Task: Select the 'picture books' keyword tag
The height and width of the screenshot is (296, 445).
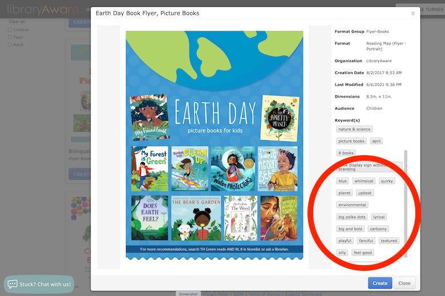Action: click(x=351, y=141)
